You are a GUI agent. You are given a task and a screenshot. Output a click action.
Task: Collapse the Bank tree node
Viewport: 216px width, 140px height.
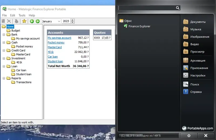[x=4, y=35]
